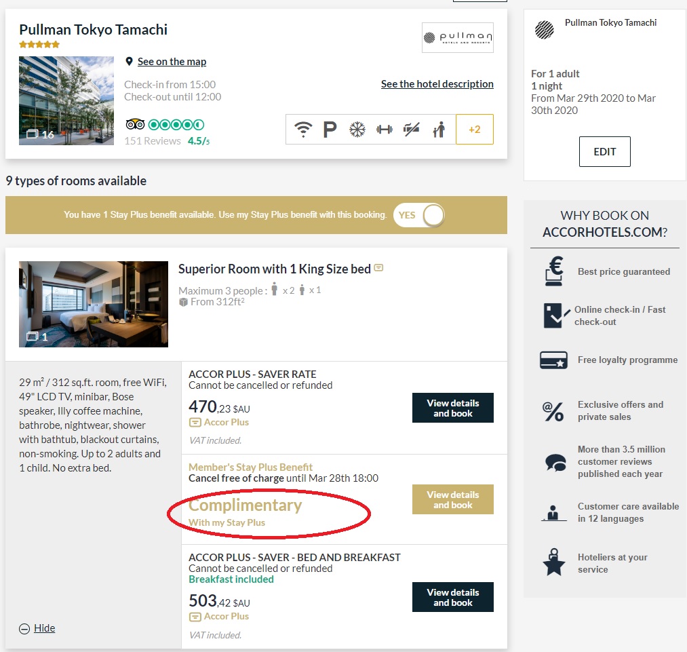Click the Online check-in checkmark icon
This screenshot has height=652, width=687.
[x=556, y=315]
